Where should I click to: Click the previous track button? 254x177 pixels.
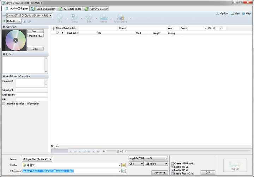tap(75, 151)
